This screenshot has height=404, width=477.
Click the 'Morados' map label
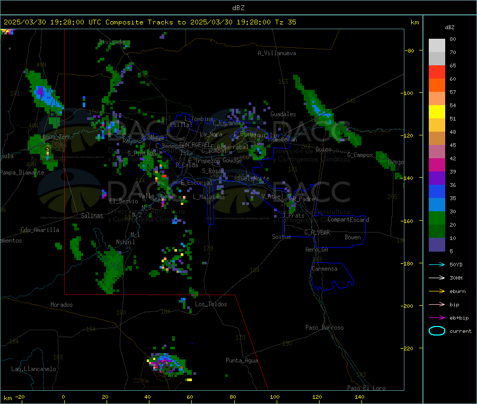tap(61, 305)
